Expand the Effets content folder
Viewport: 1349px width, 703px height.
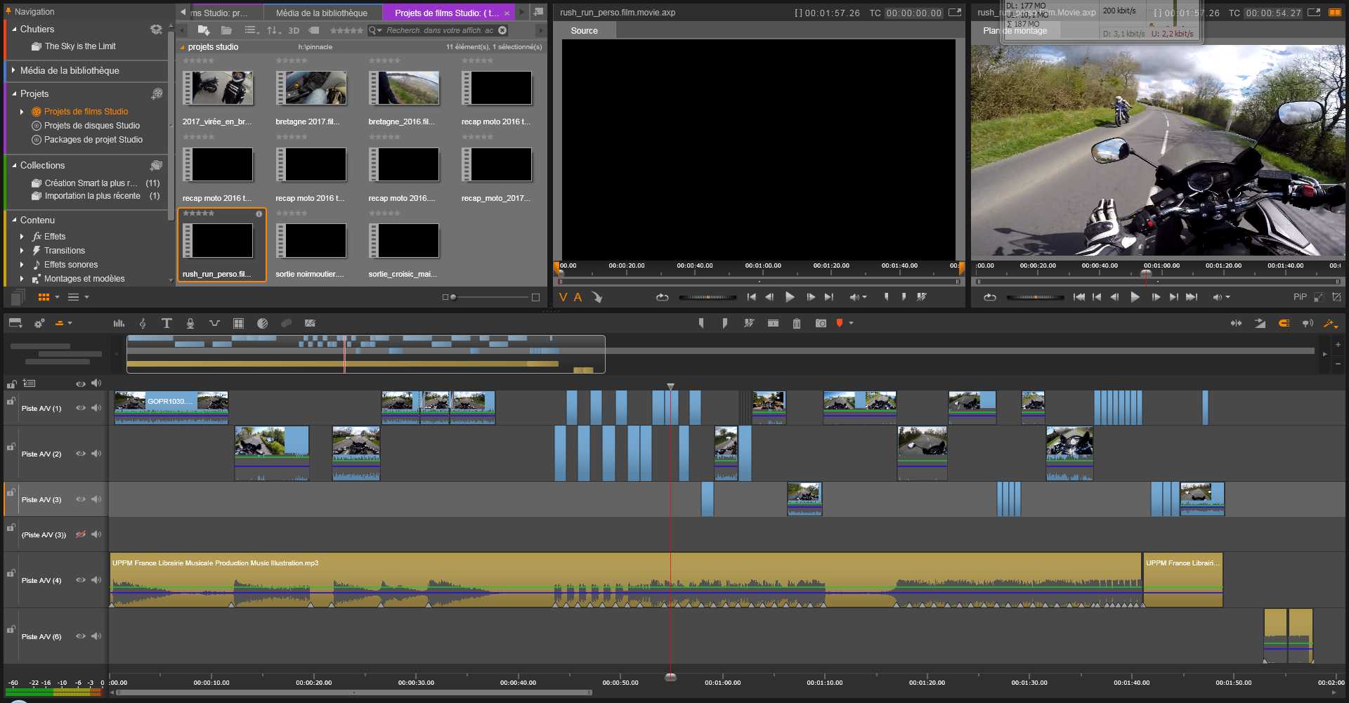22,237
